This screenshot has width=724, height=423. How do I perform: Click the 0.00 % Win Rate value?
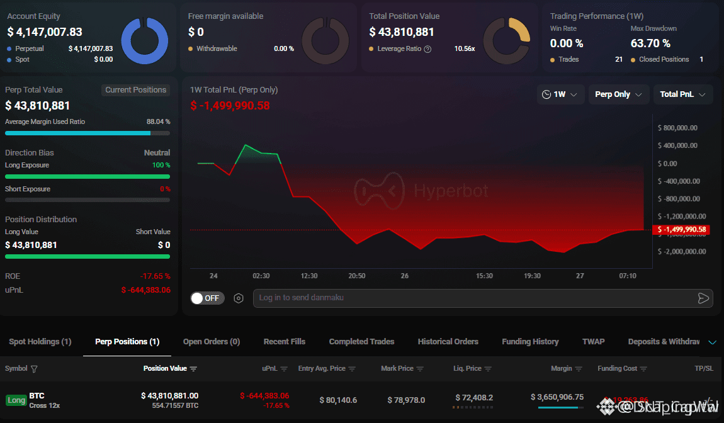[x=566, y=43]
